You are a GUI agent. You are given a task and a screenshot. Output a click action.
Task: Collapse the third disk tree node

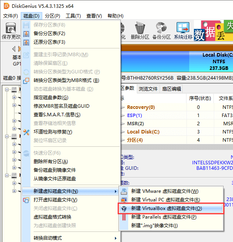[x=7, y=175]
